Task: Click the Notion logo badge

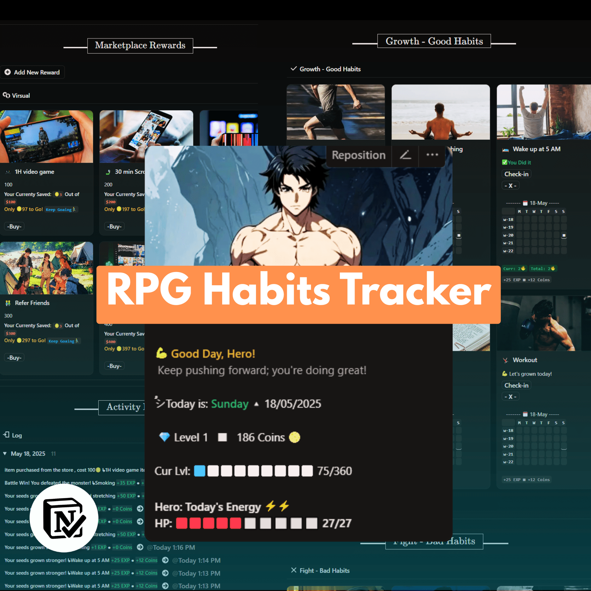Action: click(x=64, y=518)
